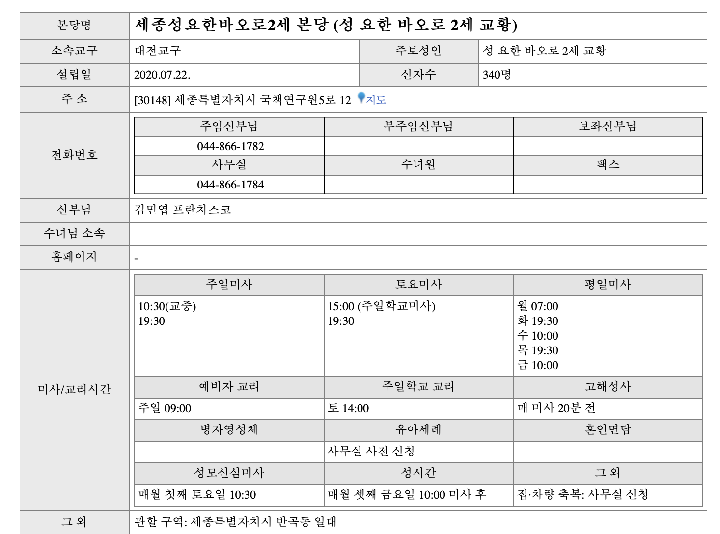
Task: Click weekday mass entry 금 10:00
Action: pos(538,365)
